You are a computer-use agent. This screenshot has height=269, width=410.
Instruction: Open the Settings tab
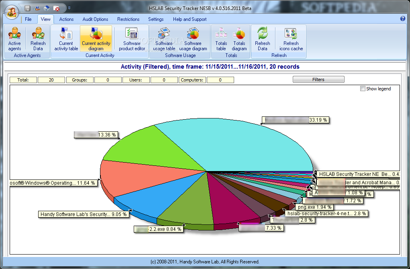pos(156,19)
